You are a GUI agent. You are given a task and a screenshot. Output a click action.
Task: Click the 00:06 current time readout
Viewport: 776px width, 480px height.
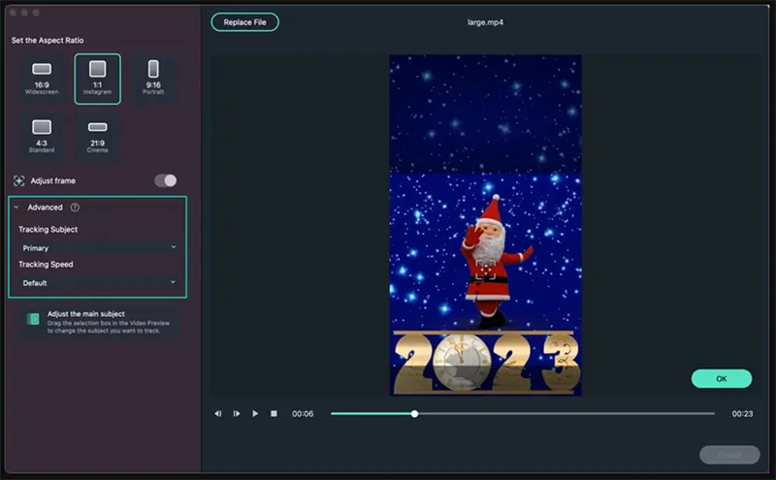[x=303, y=414]
